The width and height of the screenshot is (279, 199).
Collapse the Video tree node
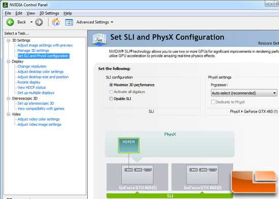(8, 114)
